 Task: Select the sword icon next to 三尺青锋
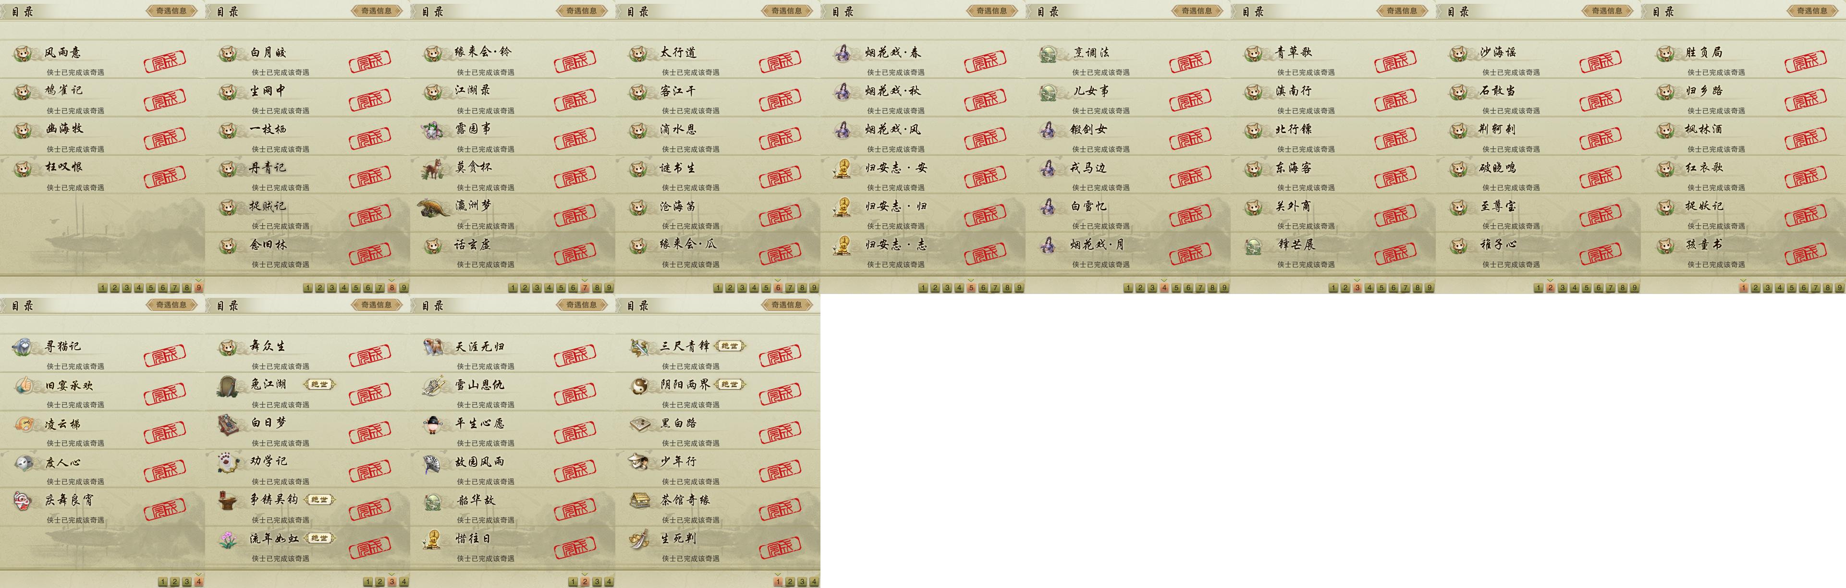pos(639,347)
